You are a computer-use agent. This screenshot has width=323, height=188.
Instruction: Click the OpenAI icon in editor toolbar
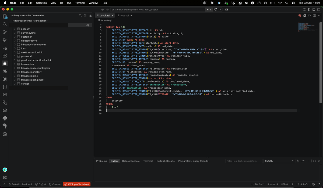[x=305, y=16]
